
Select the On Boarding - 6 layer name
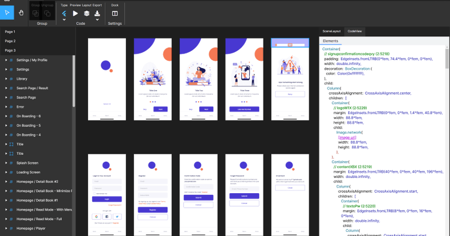[x=29, y=116]
